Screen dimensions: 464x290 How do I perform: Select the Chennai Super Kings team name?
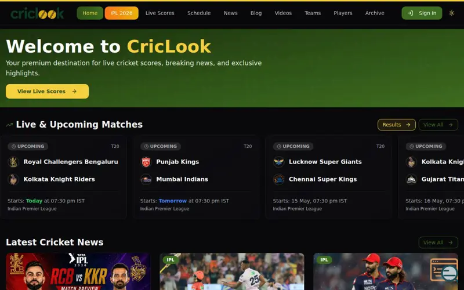323,179
